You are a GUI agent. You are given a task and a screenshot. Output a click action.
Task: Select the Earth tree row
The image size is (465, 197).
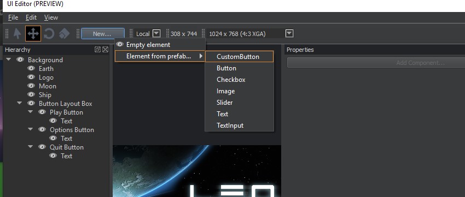tap(46, 69)
